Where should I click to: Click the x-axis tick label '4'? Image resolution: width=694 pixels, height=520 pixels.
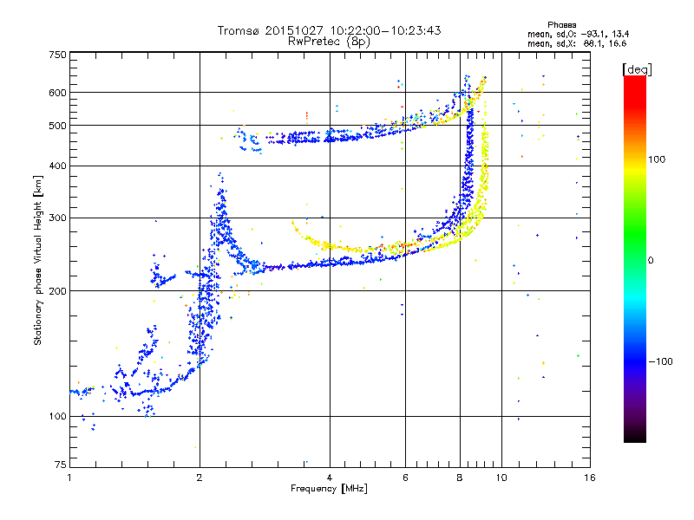point(330,478)
